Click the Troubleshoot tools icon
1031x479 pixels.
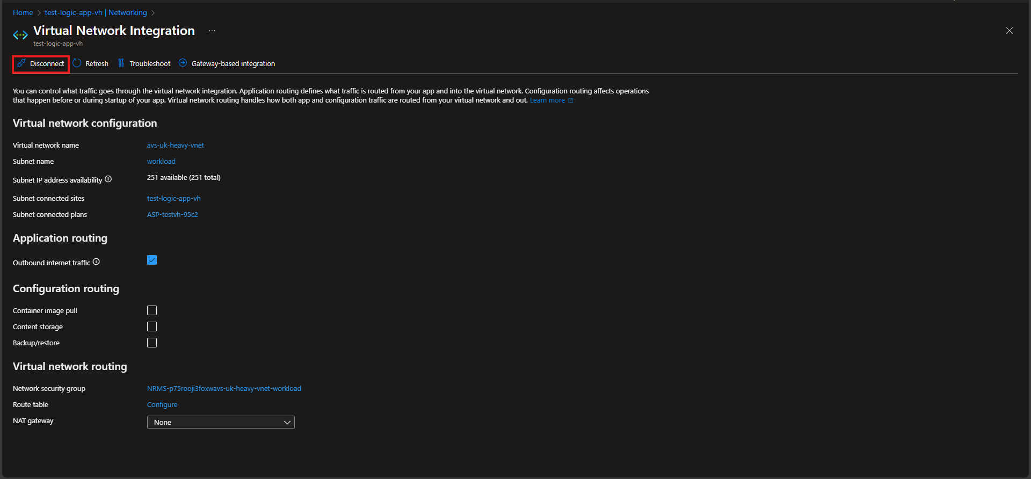point(121,63)
